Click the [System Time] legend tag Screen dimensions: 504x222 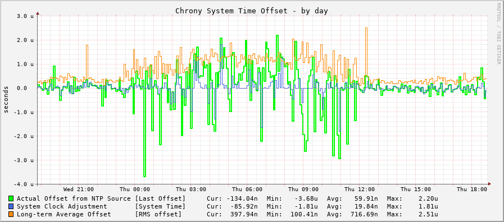pos(160,206)
